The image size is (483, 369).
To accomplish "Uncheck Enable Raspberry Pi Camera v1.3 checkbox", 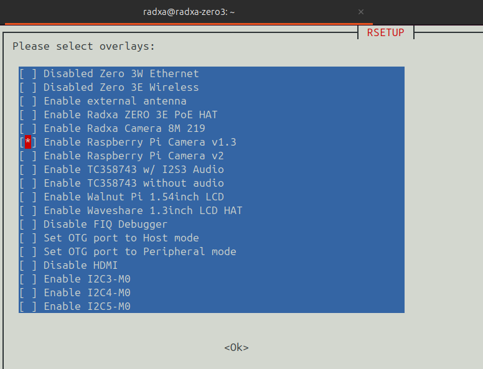I will point(28,142).
